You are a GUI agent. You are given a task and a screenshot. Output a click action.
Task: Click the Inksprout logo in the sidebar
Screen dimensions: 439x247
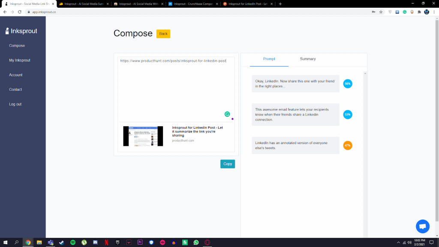coord(21,31)
